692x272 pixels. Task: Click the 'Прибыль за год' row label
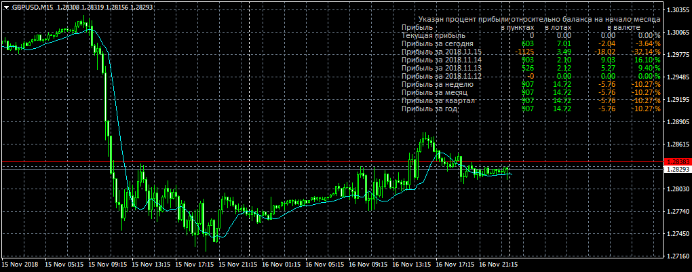pyautogui.click(x=429, y=108)
